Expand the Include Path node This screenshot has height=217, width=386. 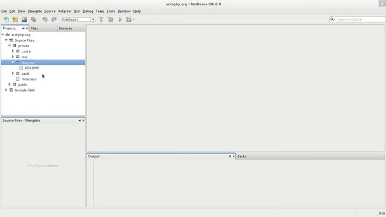[x=6, y=90]
